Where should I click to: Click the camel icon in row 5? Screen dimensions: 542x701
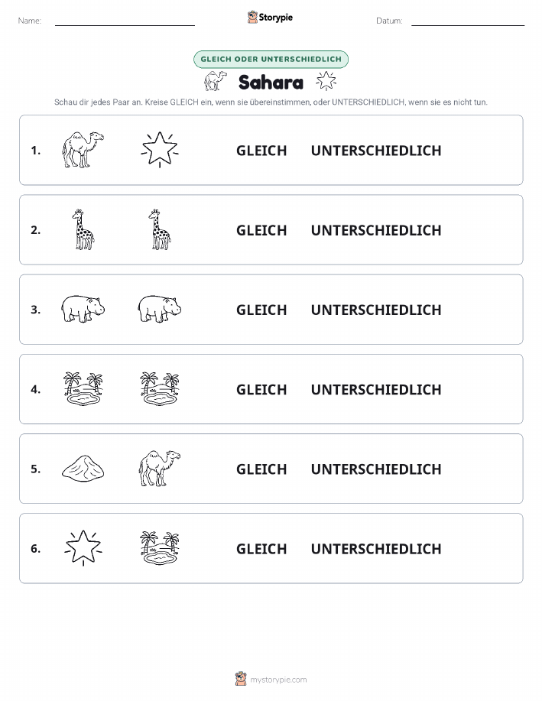[160, 468]
